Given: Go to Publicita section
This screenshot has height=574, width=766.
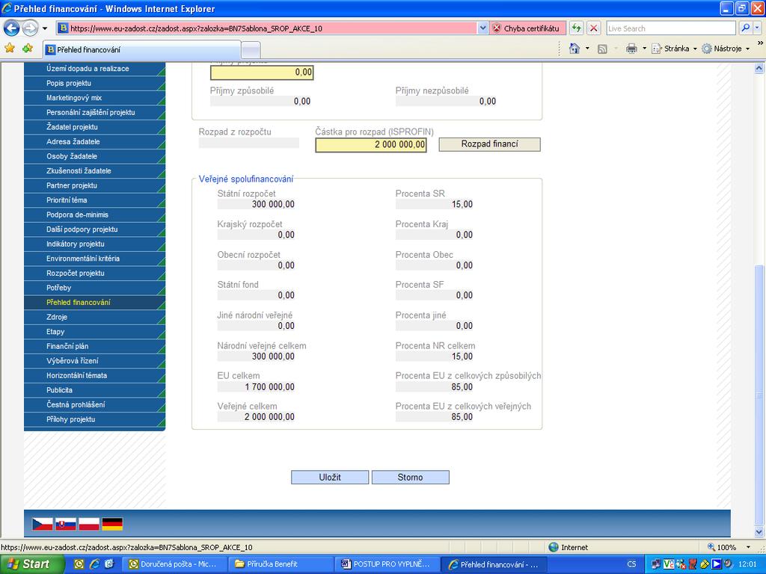Looking at the screenshot, I should pos(94,391).
